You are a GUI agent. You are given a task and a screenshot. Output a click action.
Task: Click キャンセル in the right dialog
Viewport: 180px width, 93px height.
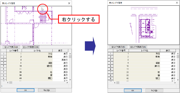(x=154, y=90)
